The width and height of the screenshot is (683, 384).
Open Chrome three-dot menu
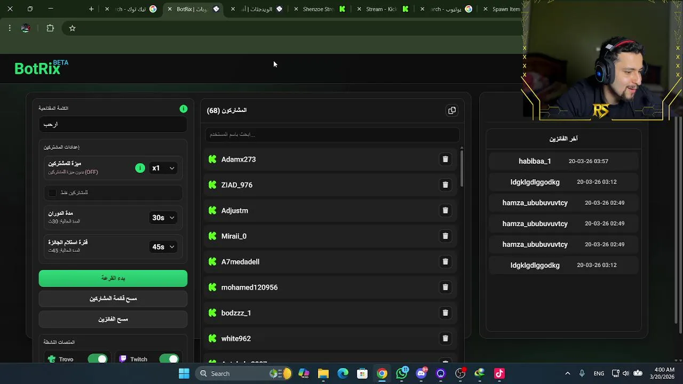(x=10, y=28)
